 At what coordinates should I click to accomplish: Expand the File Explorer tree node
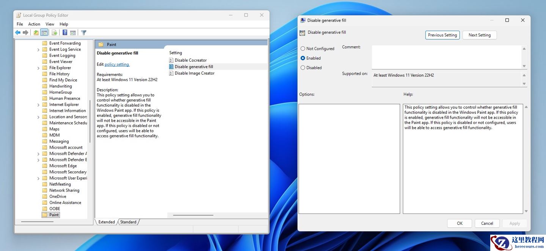tap(39, 68)
